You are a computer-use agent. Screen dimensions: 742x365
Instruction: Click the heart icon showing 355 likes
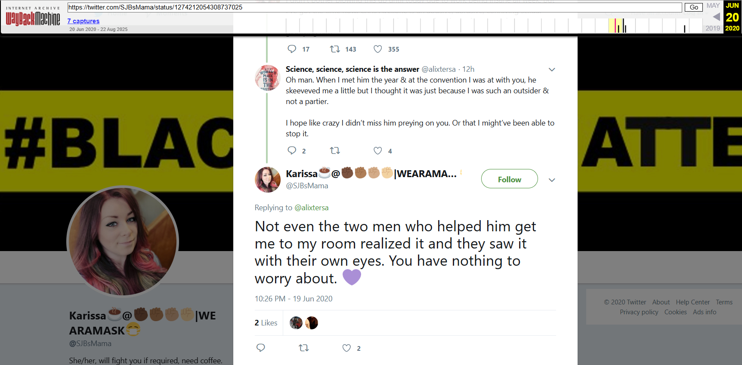377,49
